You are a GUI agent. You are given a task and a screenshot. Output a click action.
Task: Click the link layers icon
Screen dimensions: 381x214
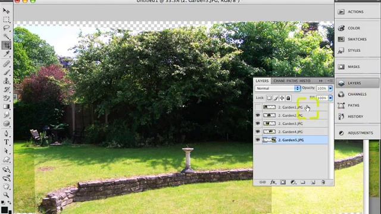263,182
